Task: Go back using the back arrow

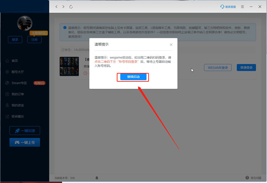Action: coord(57,7)
